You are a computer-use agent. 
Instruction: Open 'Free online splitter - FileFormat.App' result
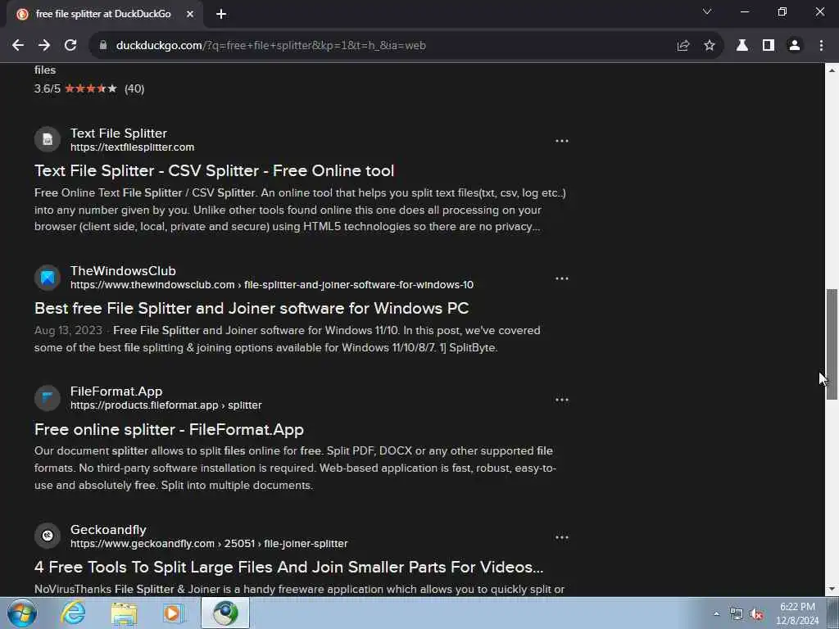tap(169, 429)
